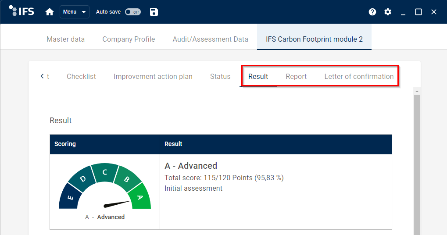
Task: Open the Checklist sub-tab
Action: point(81,76)
